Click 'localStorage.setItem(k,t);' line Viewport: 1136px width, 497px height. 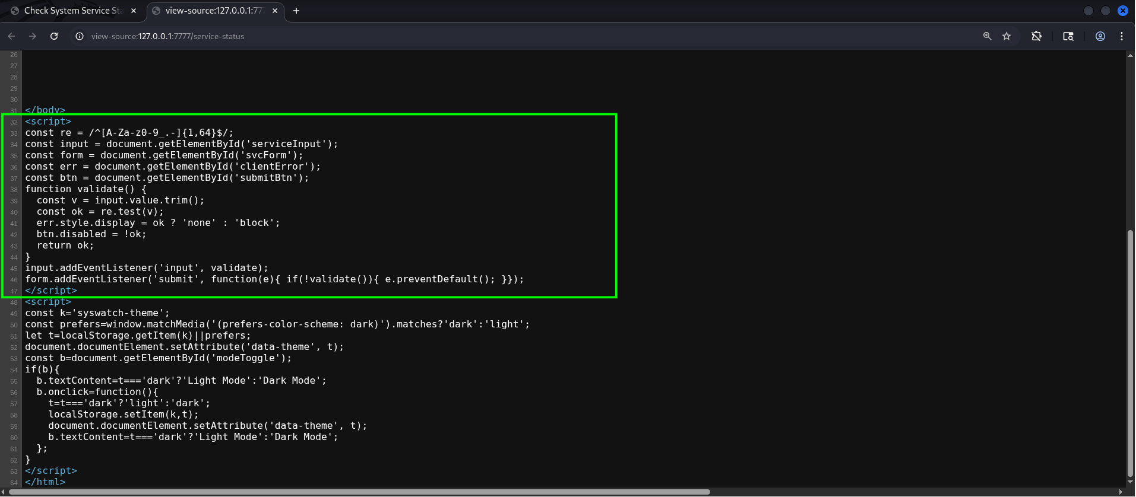pyautogui.click(x=124, y=415)
